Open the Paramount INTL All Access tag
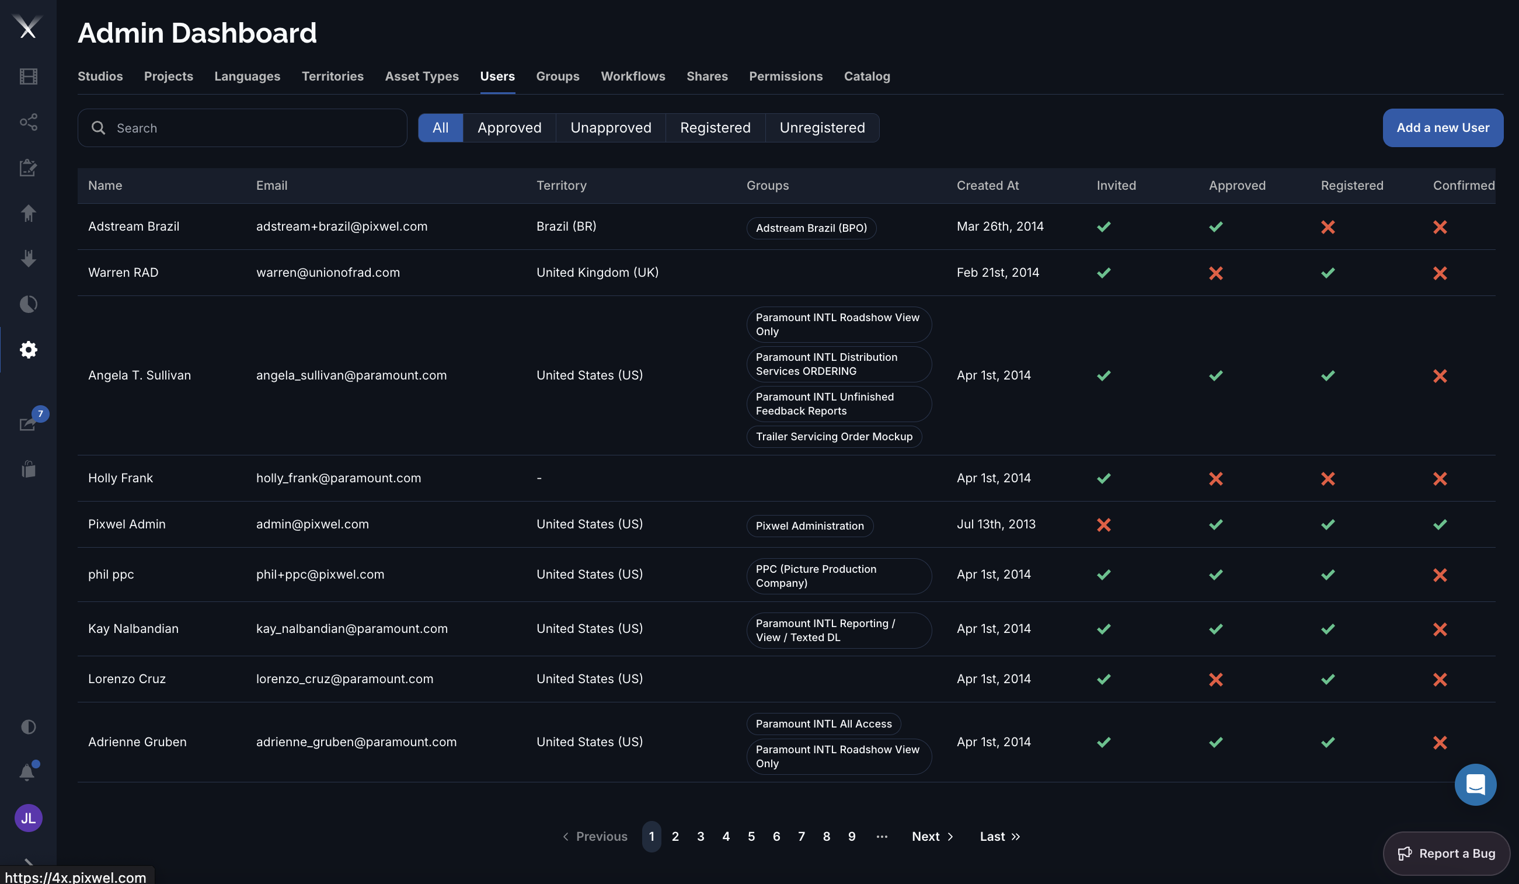1519x884 pixels. [x=823, y=723]
